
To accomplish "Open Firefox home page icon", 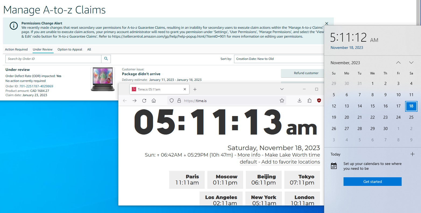I will pos(154,100).
